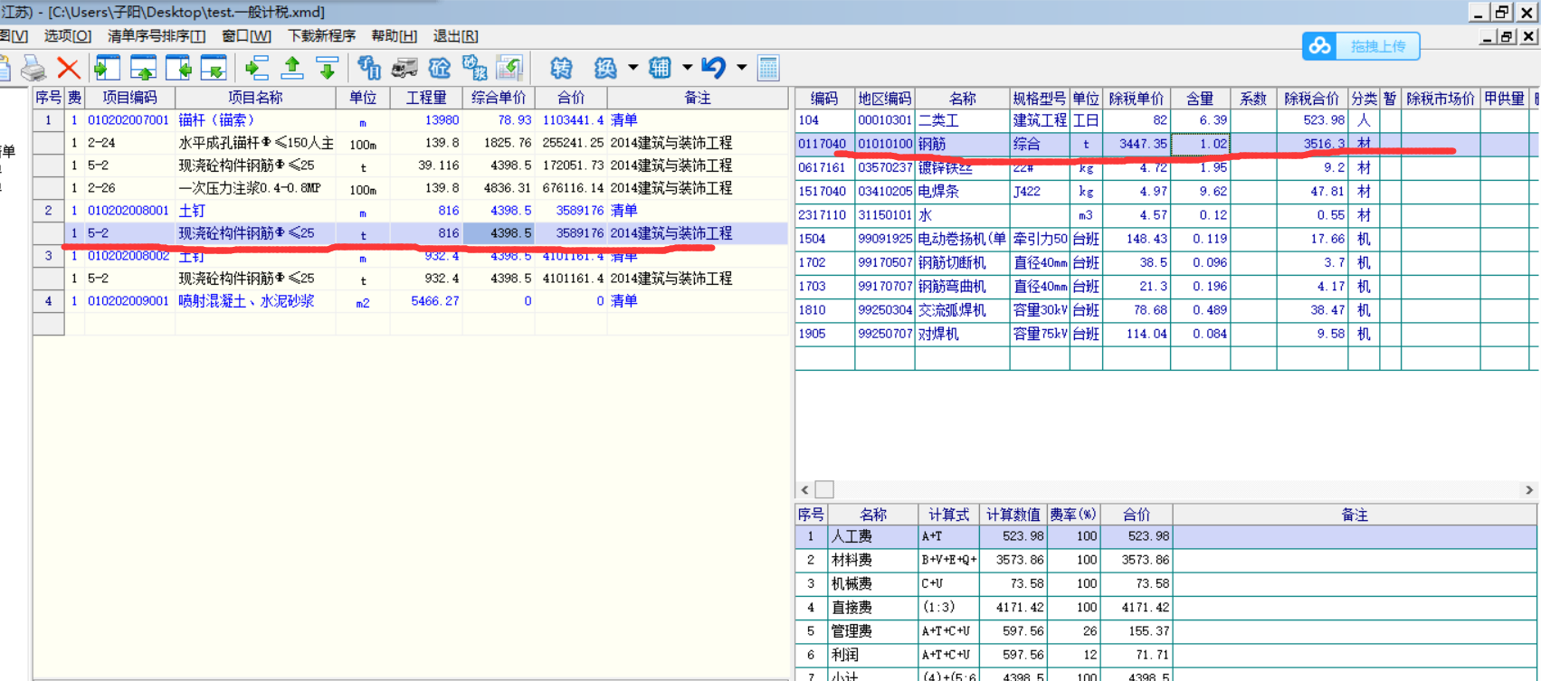Click the insert row green arrow icon

(x=257, y=68)
